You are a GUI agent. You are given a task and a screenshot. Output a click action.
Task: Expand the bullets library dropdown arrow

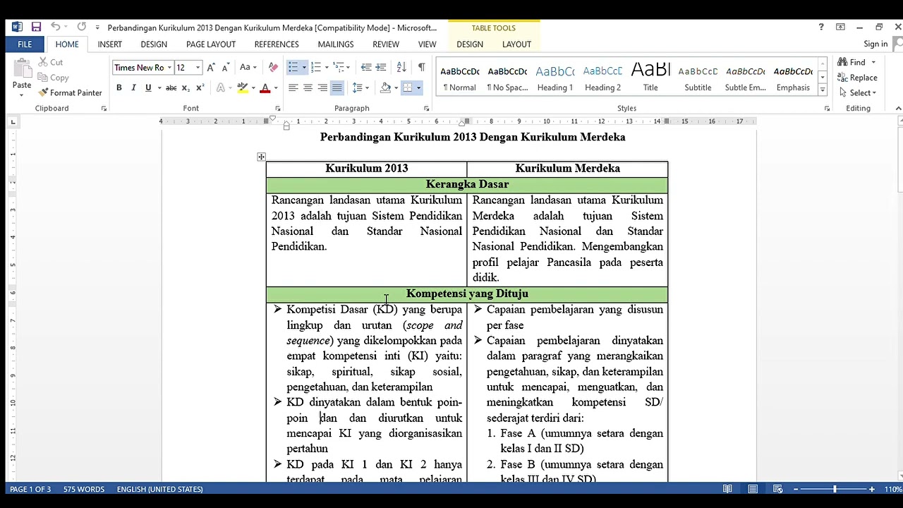pos(304,68)
